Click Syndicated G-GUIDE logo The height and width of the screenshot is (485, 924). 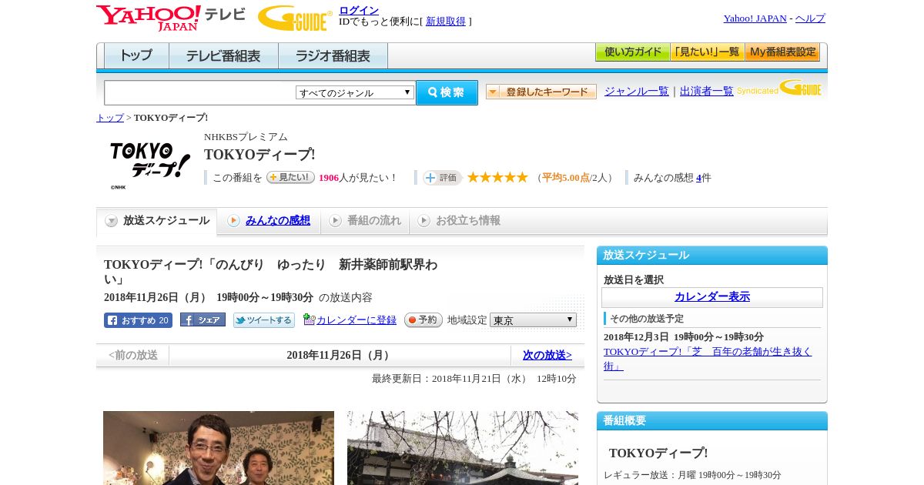(779, 89)
